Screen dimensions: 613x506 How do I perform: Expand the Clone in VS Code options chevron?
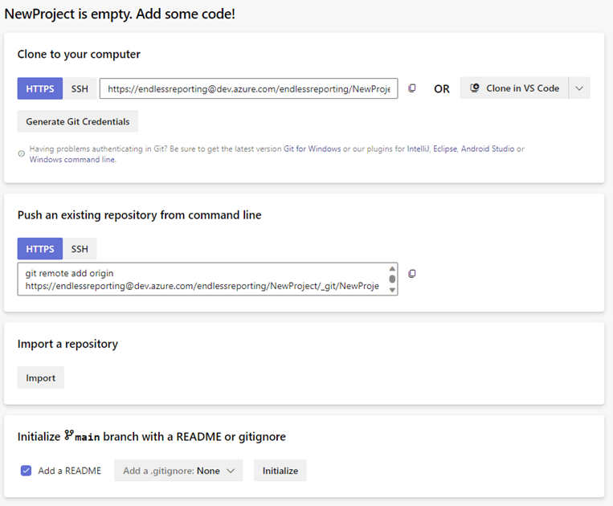coord(579,88)
